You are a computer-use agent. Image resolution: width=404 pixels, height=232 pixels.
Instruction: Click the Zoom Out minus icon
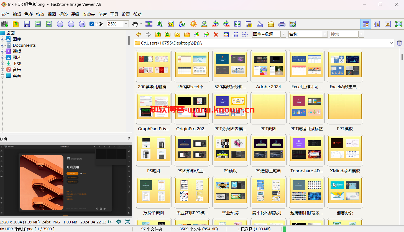(71, 24)
